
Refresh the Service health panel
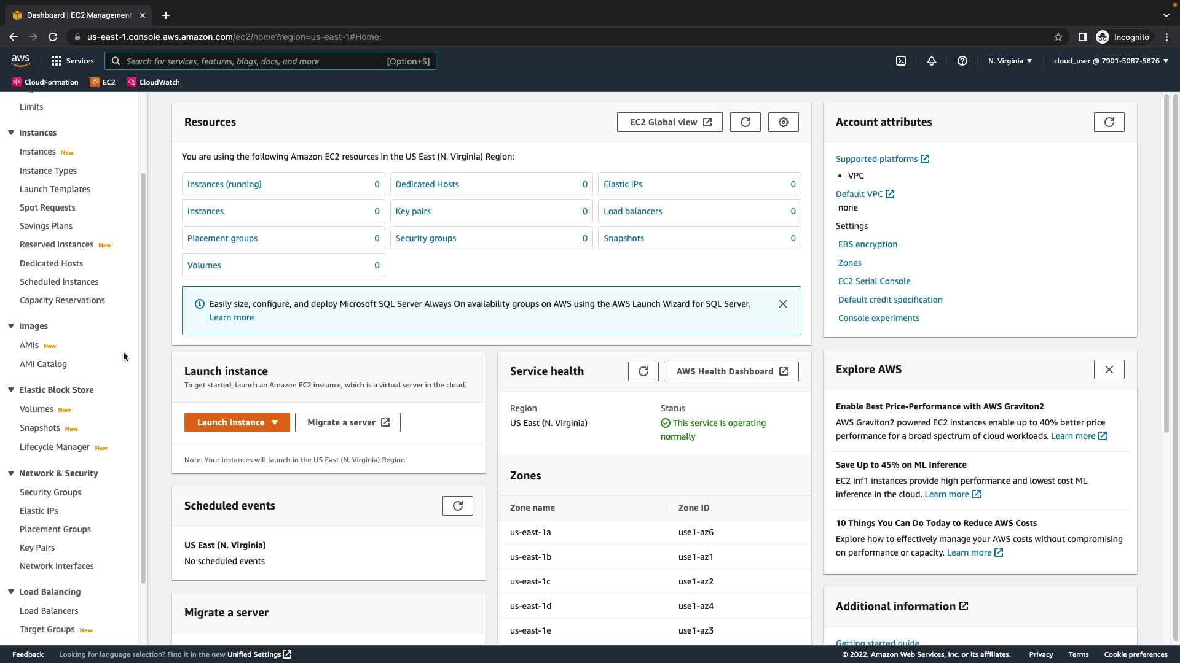[643, 371]
